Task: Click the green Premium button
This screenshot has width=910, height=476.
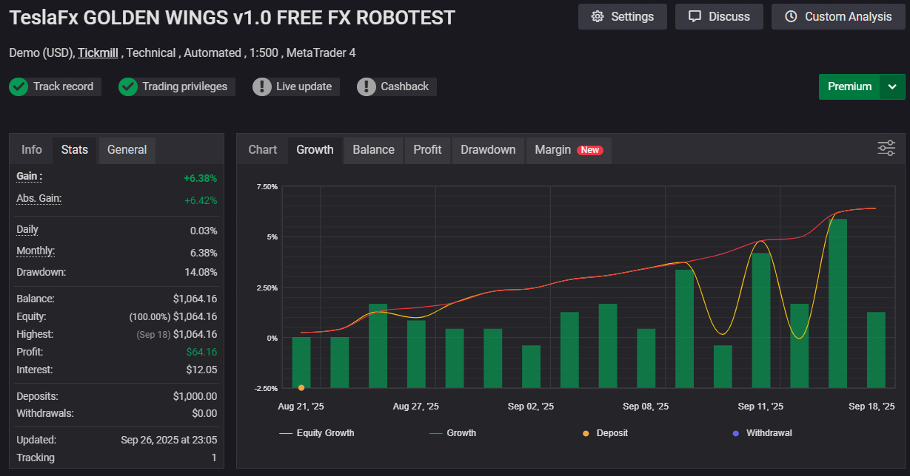Action: (849, 86)
